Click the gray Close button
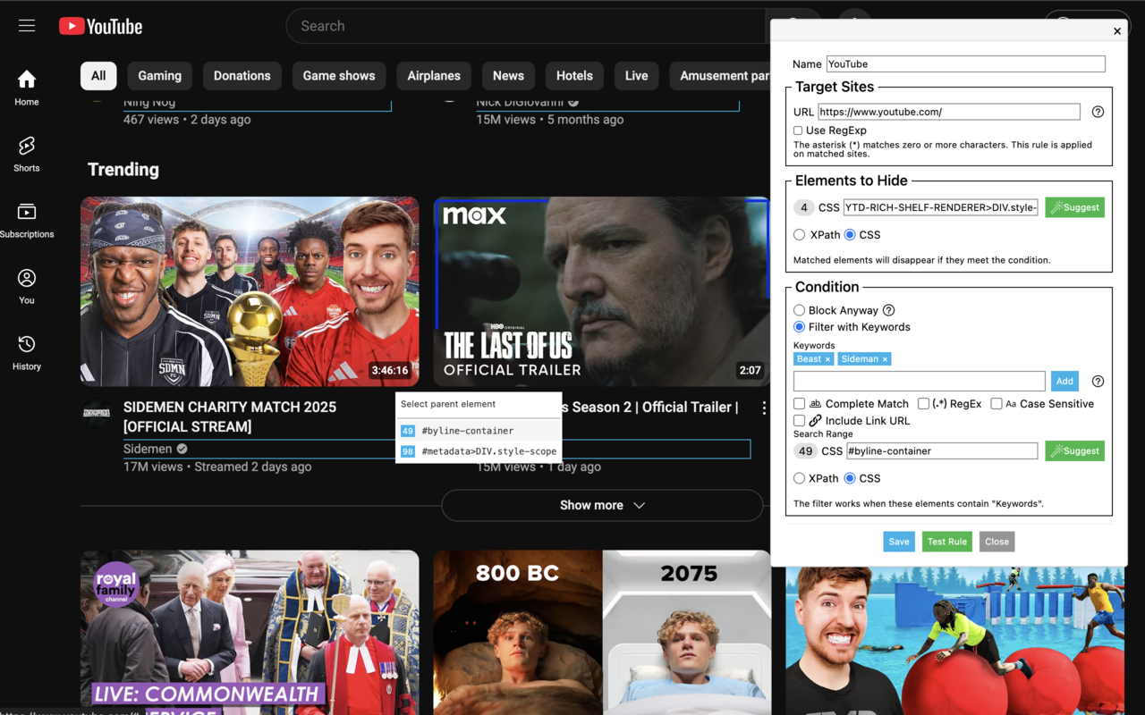Screen dimensions: 1145x715 (x=997, y=542)
